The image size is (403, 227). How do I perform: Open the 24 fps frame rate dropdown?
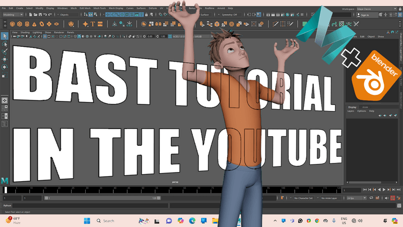pyautogui.click(x=356, y=198)
